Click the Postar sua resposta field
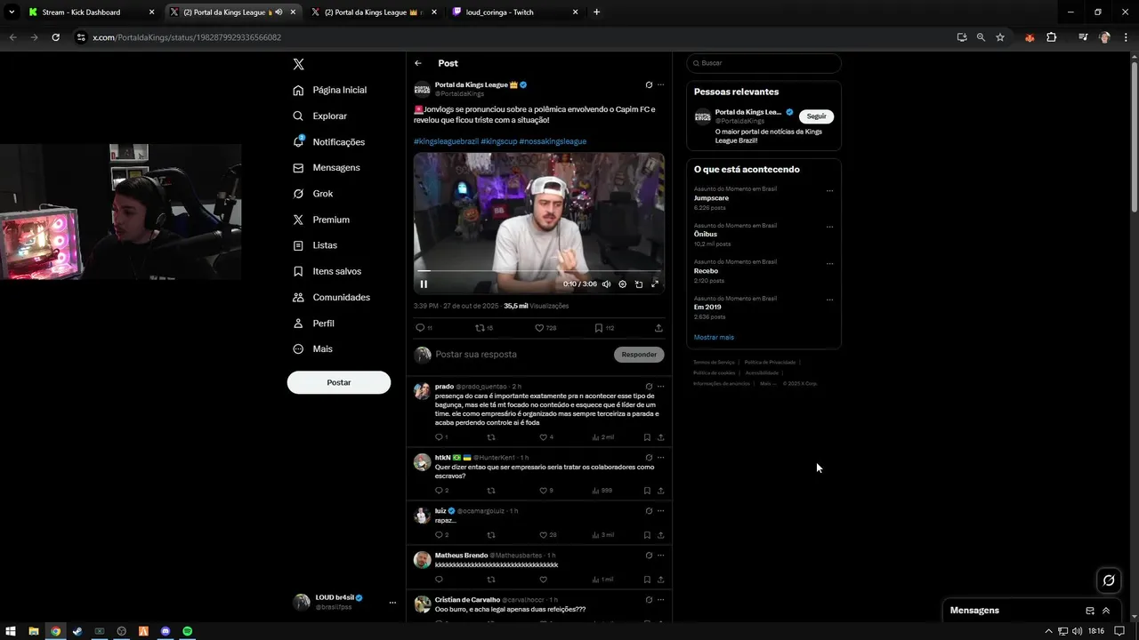 (x=521, y=355)
